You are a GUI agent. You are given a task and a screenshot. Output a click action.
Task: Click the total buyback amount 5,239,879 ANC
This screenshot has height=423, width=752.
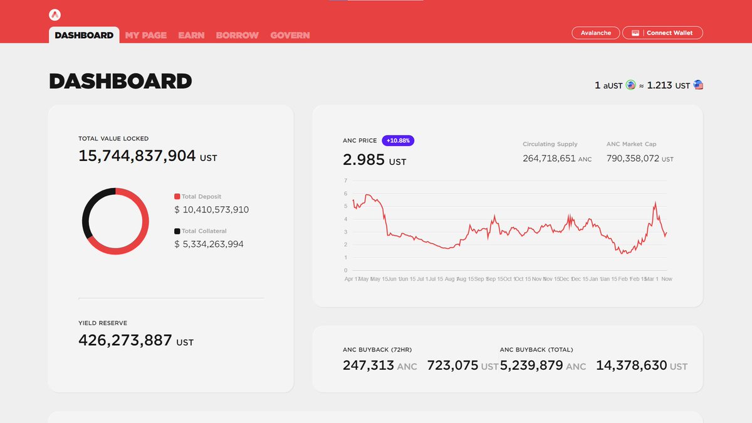(543, 365)
